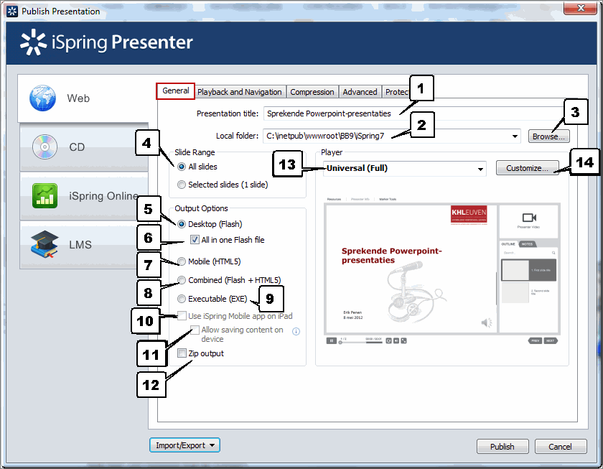Pause playback in the player preview

332,340
